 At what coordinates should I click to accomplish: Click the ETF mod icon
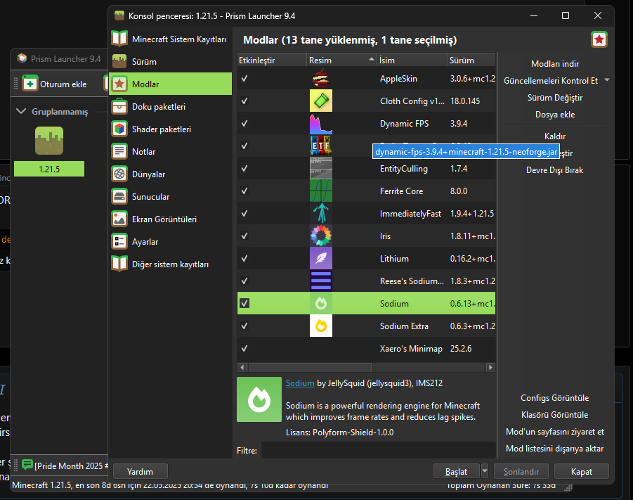coord(321,146)
